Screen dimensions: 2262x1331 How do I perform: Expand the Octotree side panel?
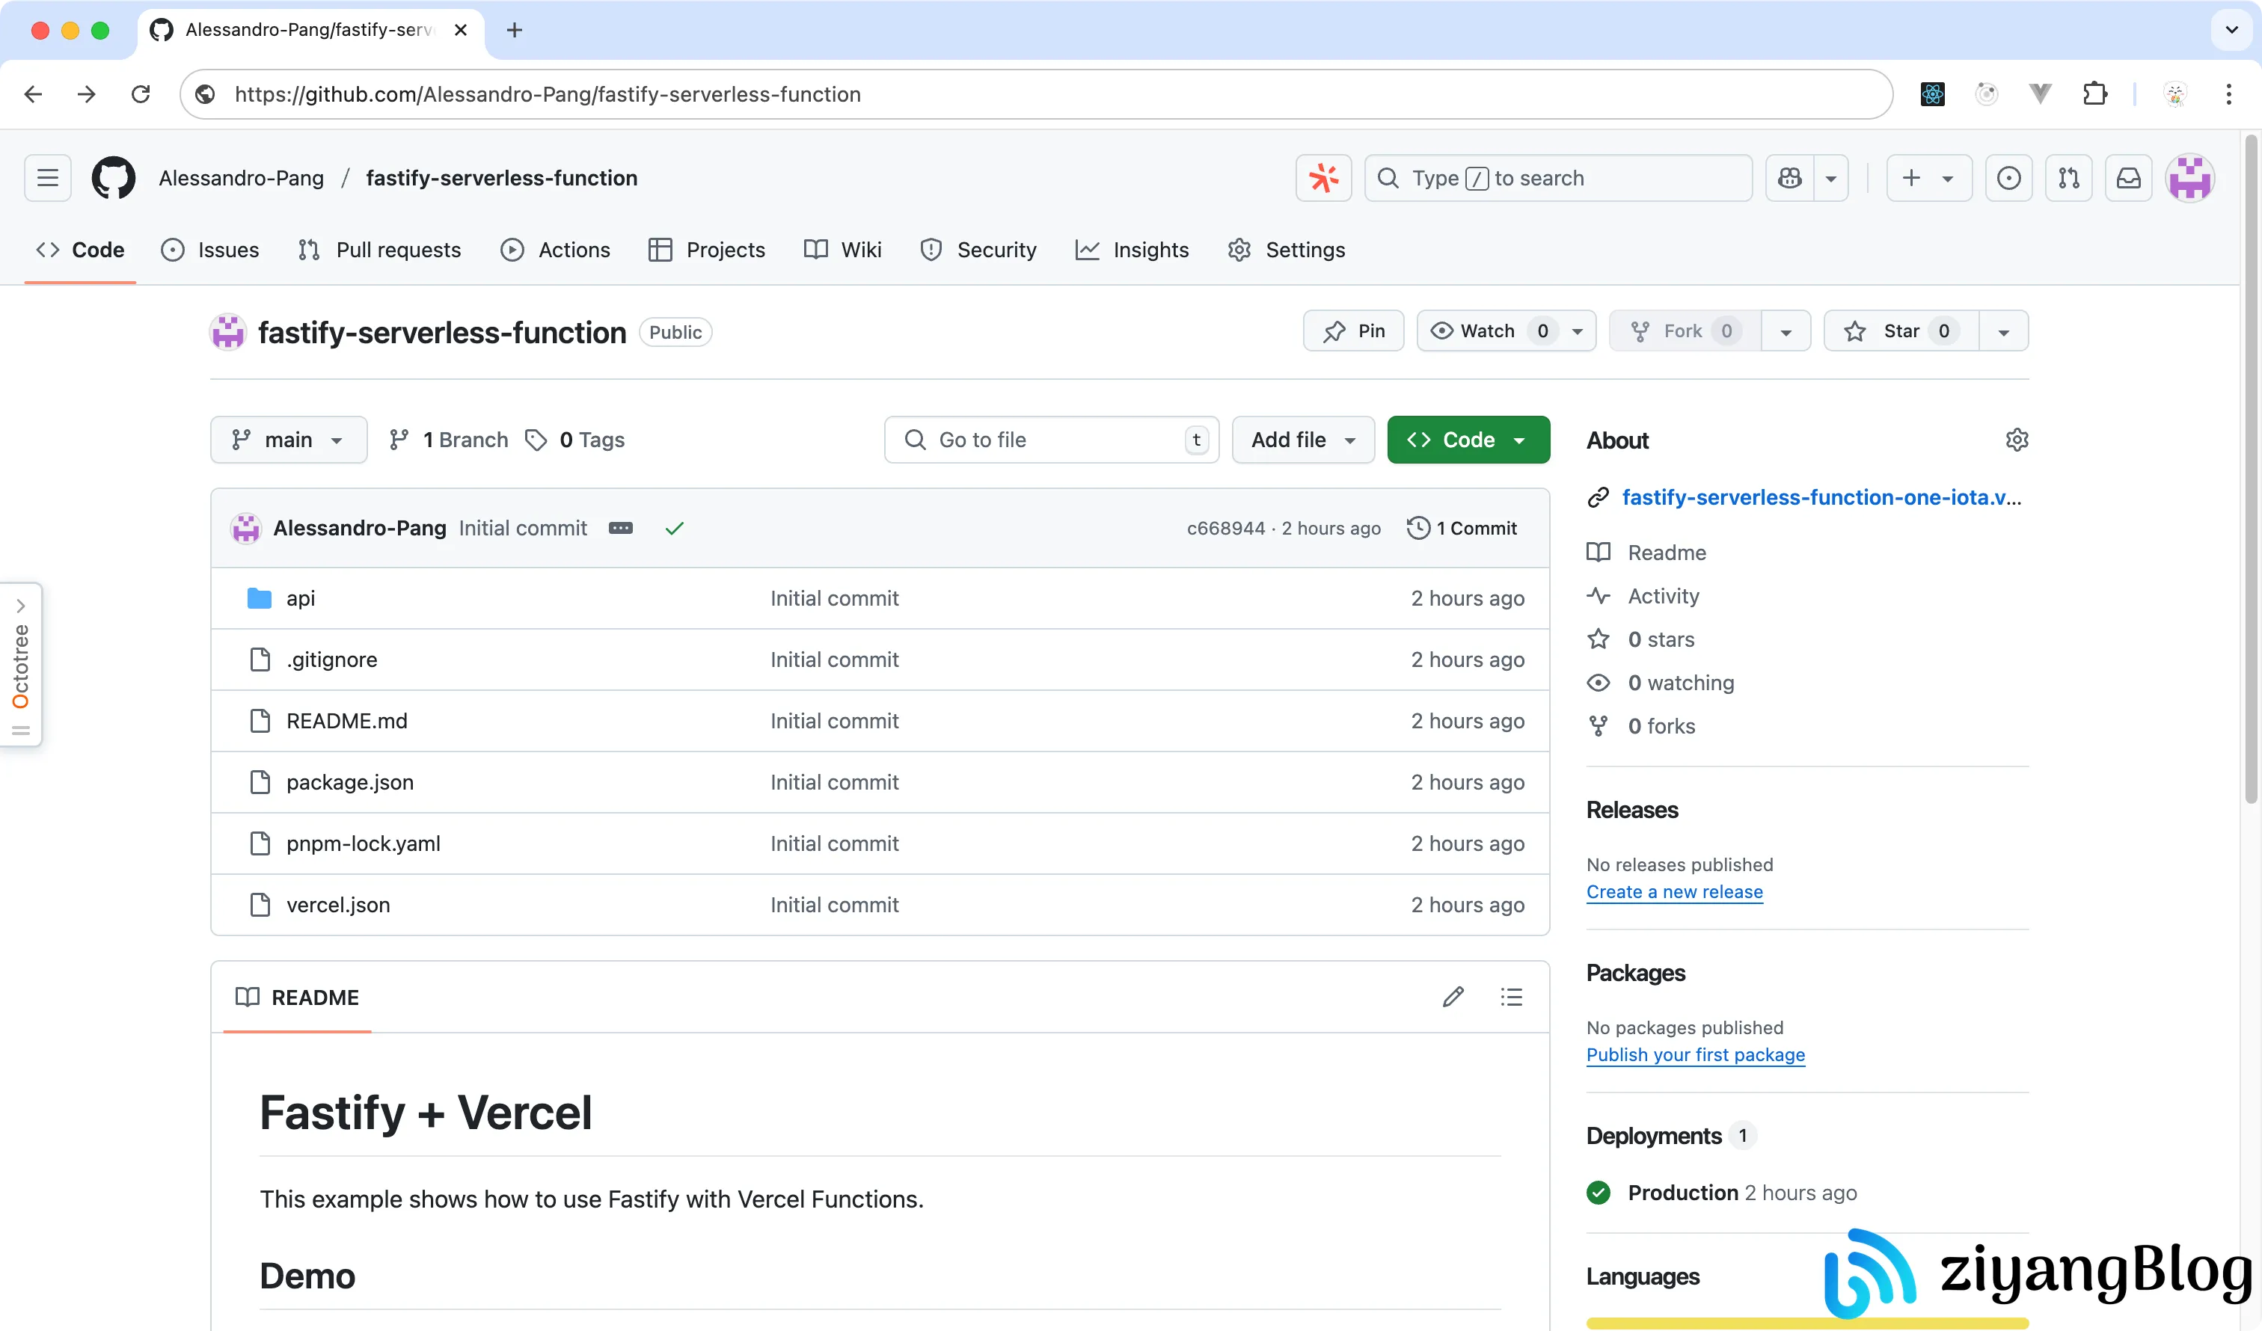[x=21, y=664]
